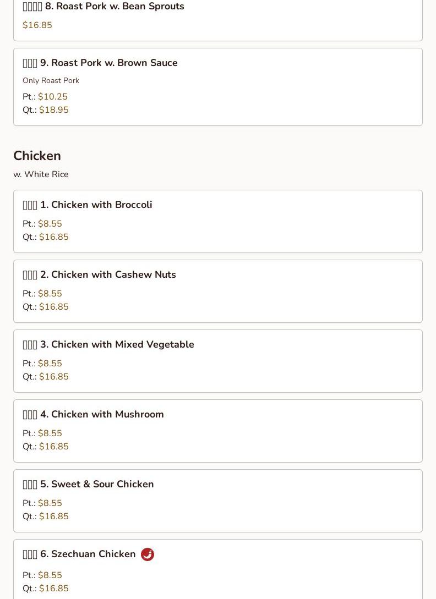
Task: Choose the pint price for Chicken with Mixed Vegetable
Action: pos(50,364)
